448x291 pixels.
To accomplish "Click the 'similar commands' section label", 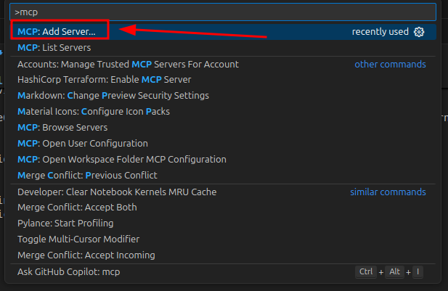I will coord(388,192).
